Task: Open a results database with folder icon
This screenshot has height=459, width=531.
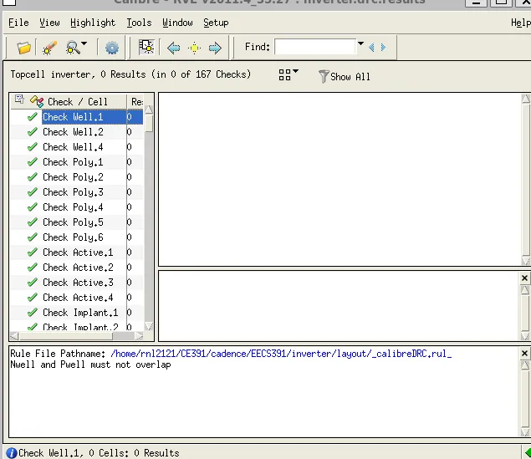Action: (x=24, y=48)
